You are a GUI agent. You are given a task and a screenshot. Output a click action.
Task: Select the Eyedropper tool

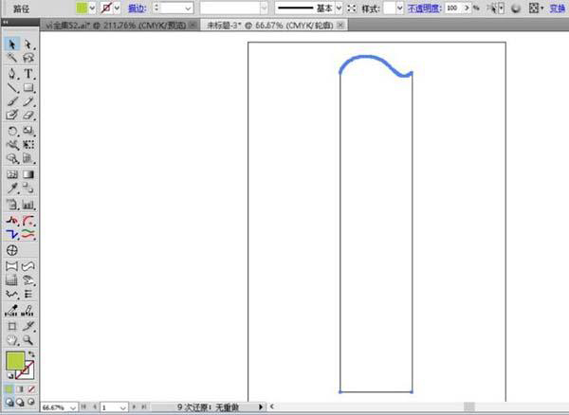coord(12,189)
